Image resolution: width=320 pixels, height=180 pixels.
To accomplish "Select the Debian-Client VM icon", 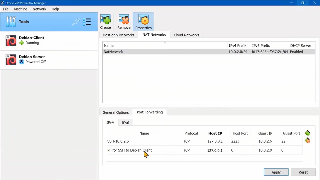I will (11, 40).
